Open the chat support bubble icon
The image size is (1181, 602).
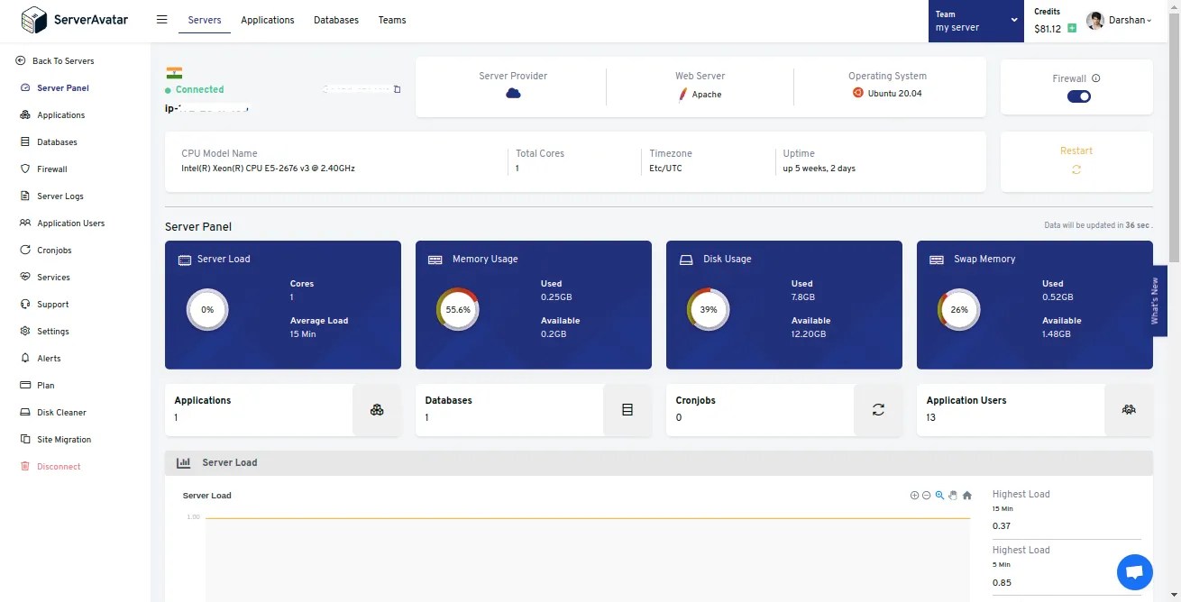point(1134,572)
